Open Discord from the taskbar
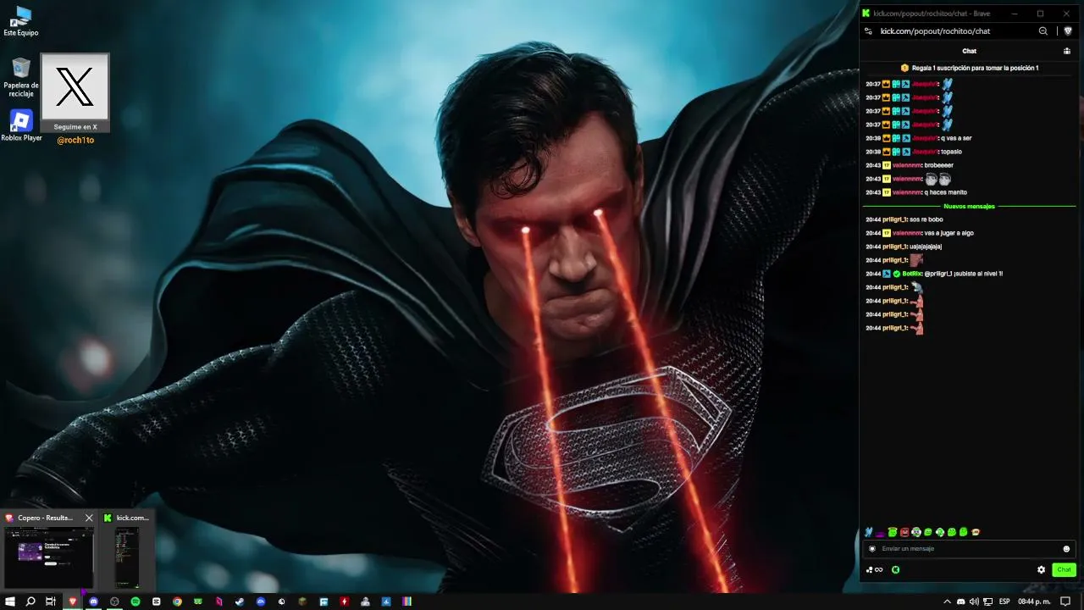Image resolution: width=1084 pixels, height=610 pixels. (93, 602)
